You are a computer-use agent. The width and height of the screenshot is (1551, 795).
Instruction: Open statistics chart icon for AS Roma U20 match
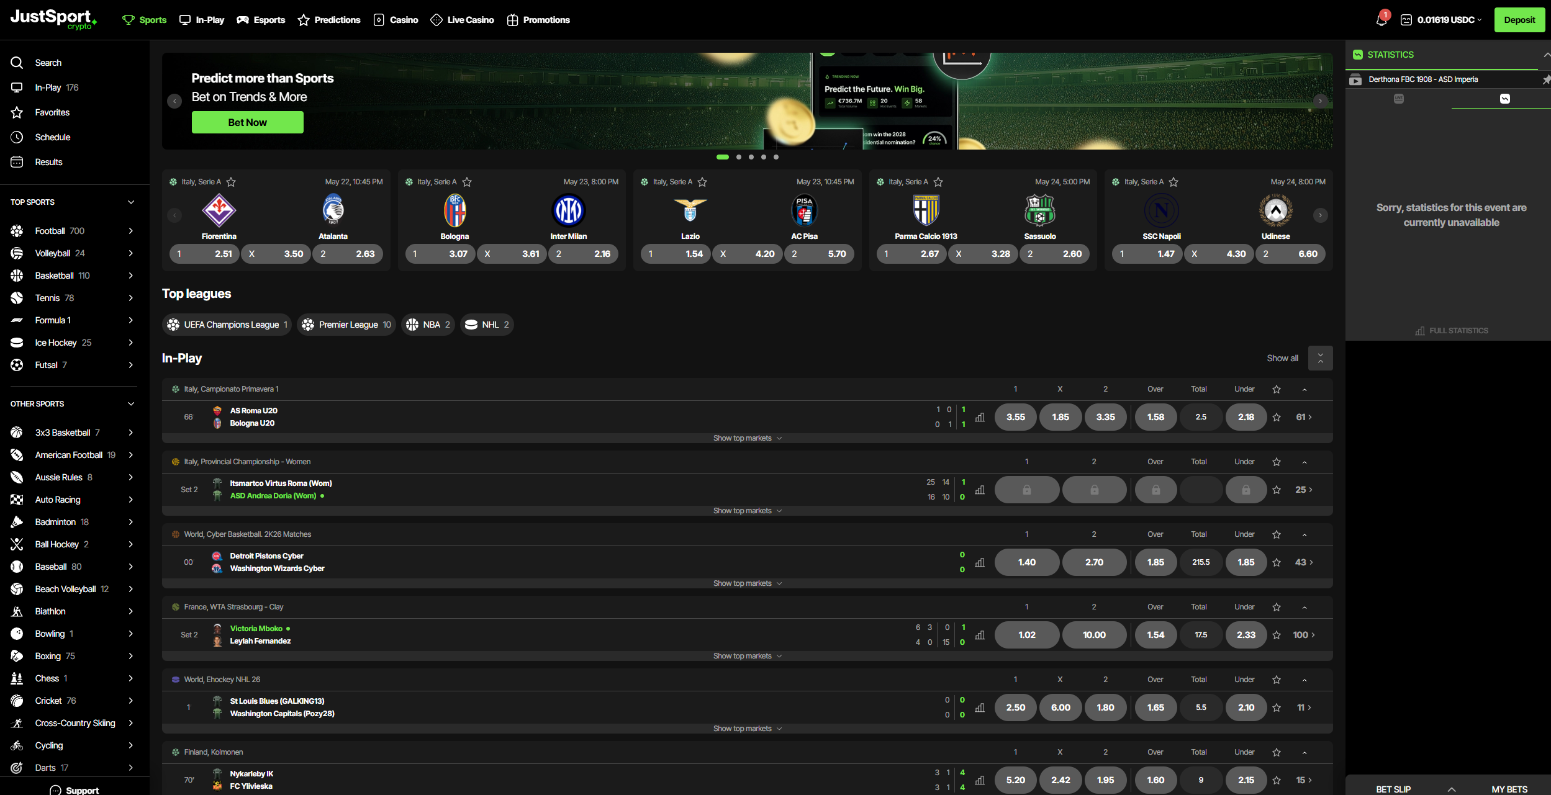980,417
